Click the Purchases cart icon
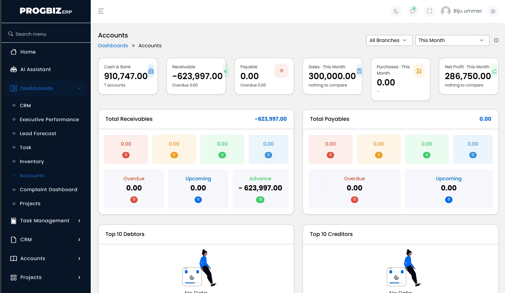The image size is (505, 293). [419, 71]
